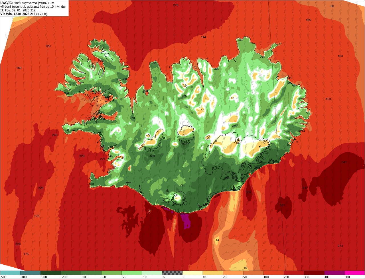Click the map value '-160' below Hofsjökull
This screenshot has height=279, width=365.
(x=183, y=144)
